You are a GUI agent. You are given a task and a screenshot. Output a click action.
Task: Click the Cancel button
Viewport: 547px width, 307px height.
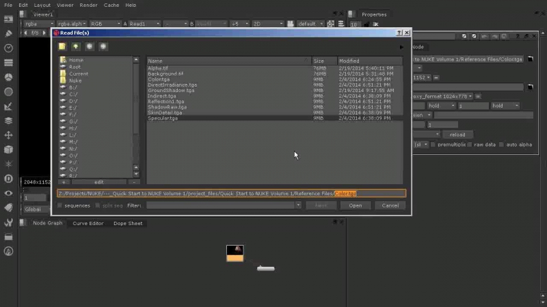coord(390,206)
